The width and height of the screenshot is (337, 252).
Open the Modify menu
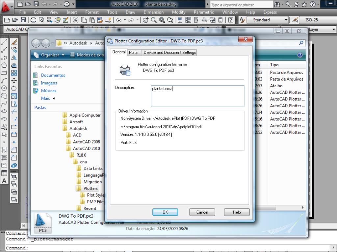pyautogui.click(x=179, y=12)
